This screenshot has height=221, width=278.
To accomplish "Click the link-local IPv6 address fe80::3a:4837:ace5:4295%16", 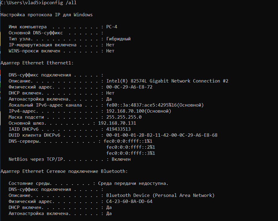I will [142, 105].
